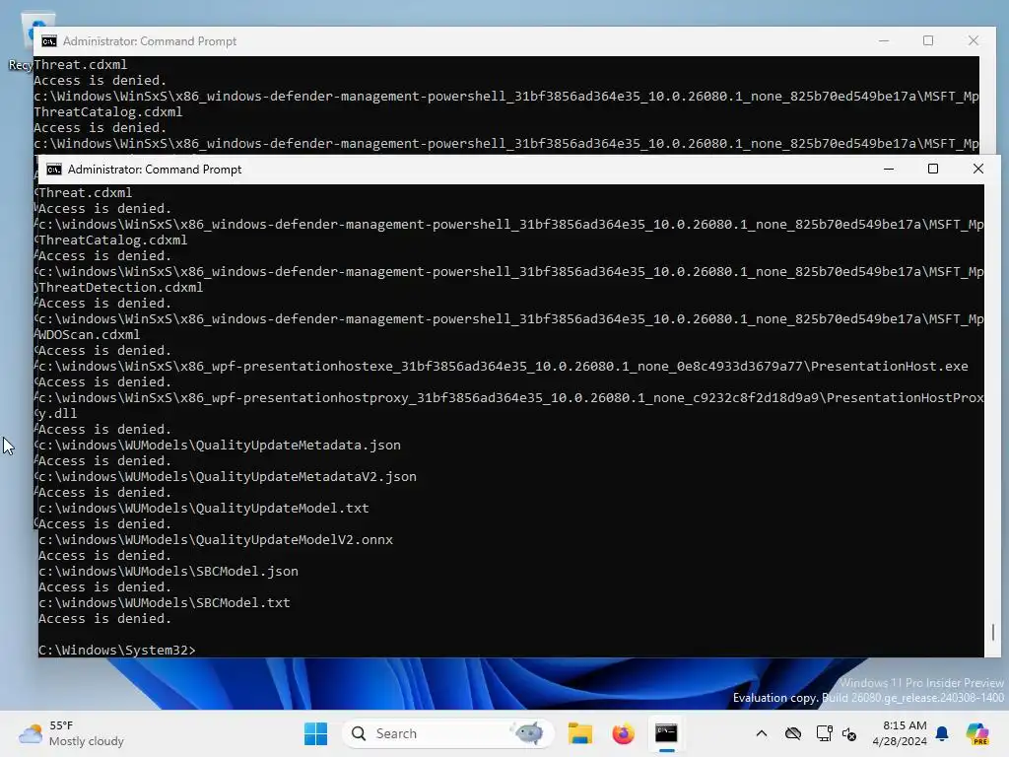
Task: Click the front Command Prompt window icon
Action: (x=54, y=170)
